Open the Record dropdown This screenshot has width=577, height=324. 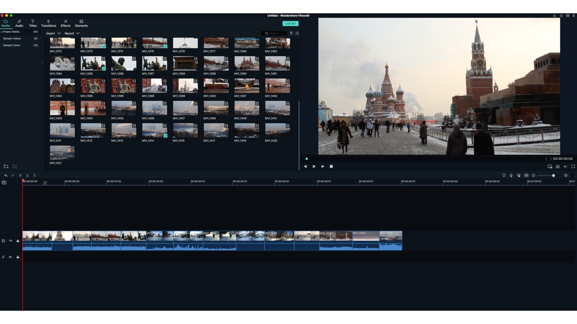click(72, 33)
